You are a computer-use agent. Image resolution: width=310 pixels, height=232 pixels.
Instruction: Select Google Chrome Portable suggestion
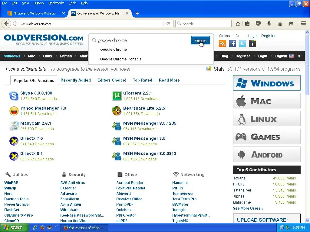121,59
